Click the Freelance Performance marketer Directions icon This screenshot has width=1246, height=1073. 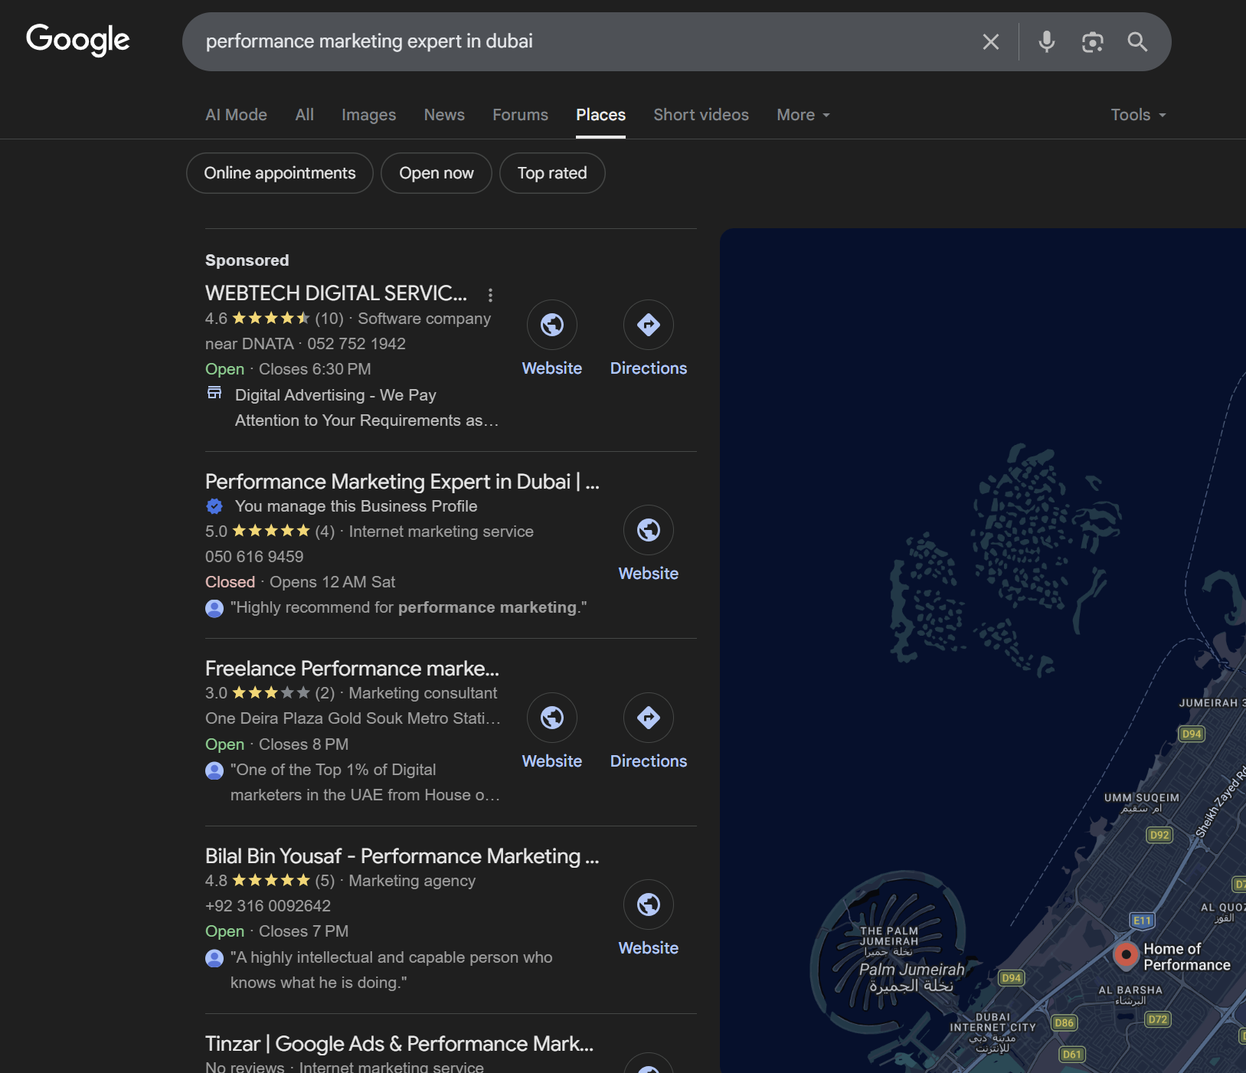pyautogui.click(x=649, y=718)
